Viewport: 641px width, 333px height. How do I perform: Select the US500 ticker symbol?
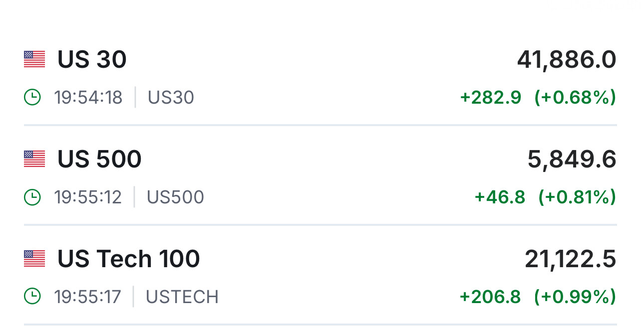[x=175, y=197]
